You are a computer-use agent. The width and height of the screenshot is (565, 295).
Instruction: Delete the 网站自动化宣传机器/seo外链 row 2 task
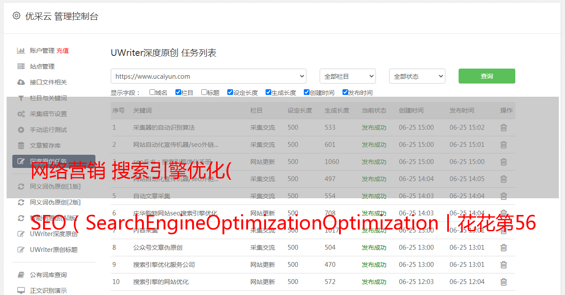click(x=503, y=145)
